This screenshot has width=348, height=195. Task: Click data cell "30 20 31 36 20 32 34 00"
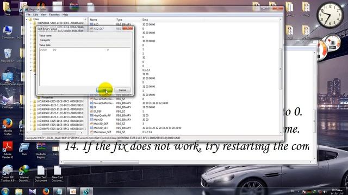coord(155,103)
